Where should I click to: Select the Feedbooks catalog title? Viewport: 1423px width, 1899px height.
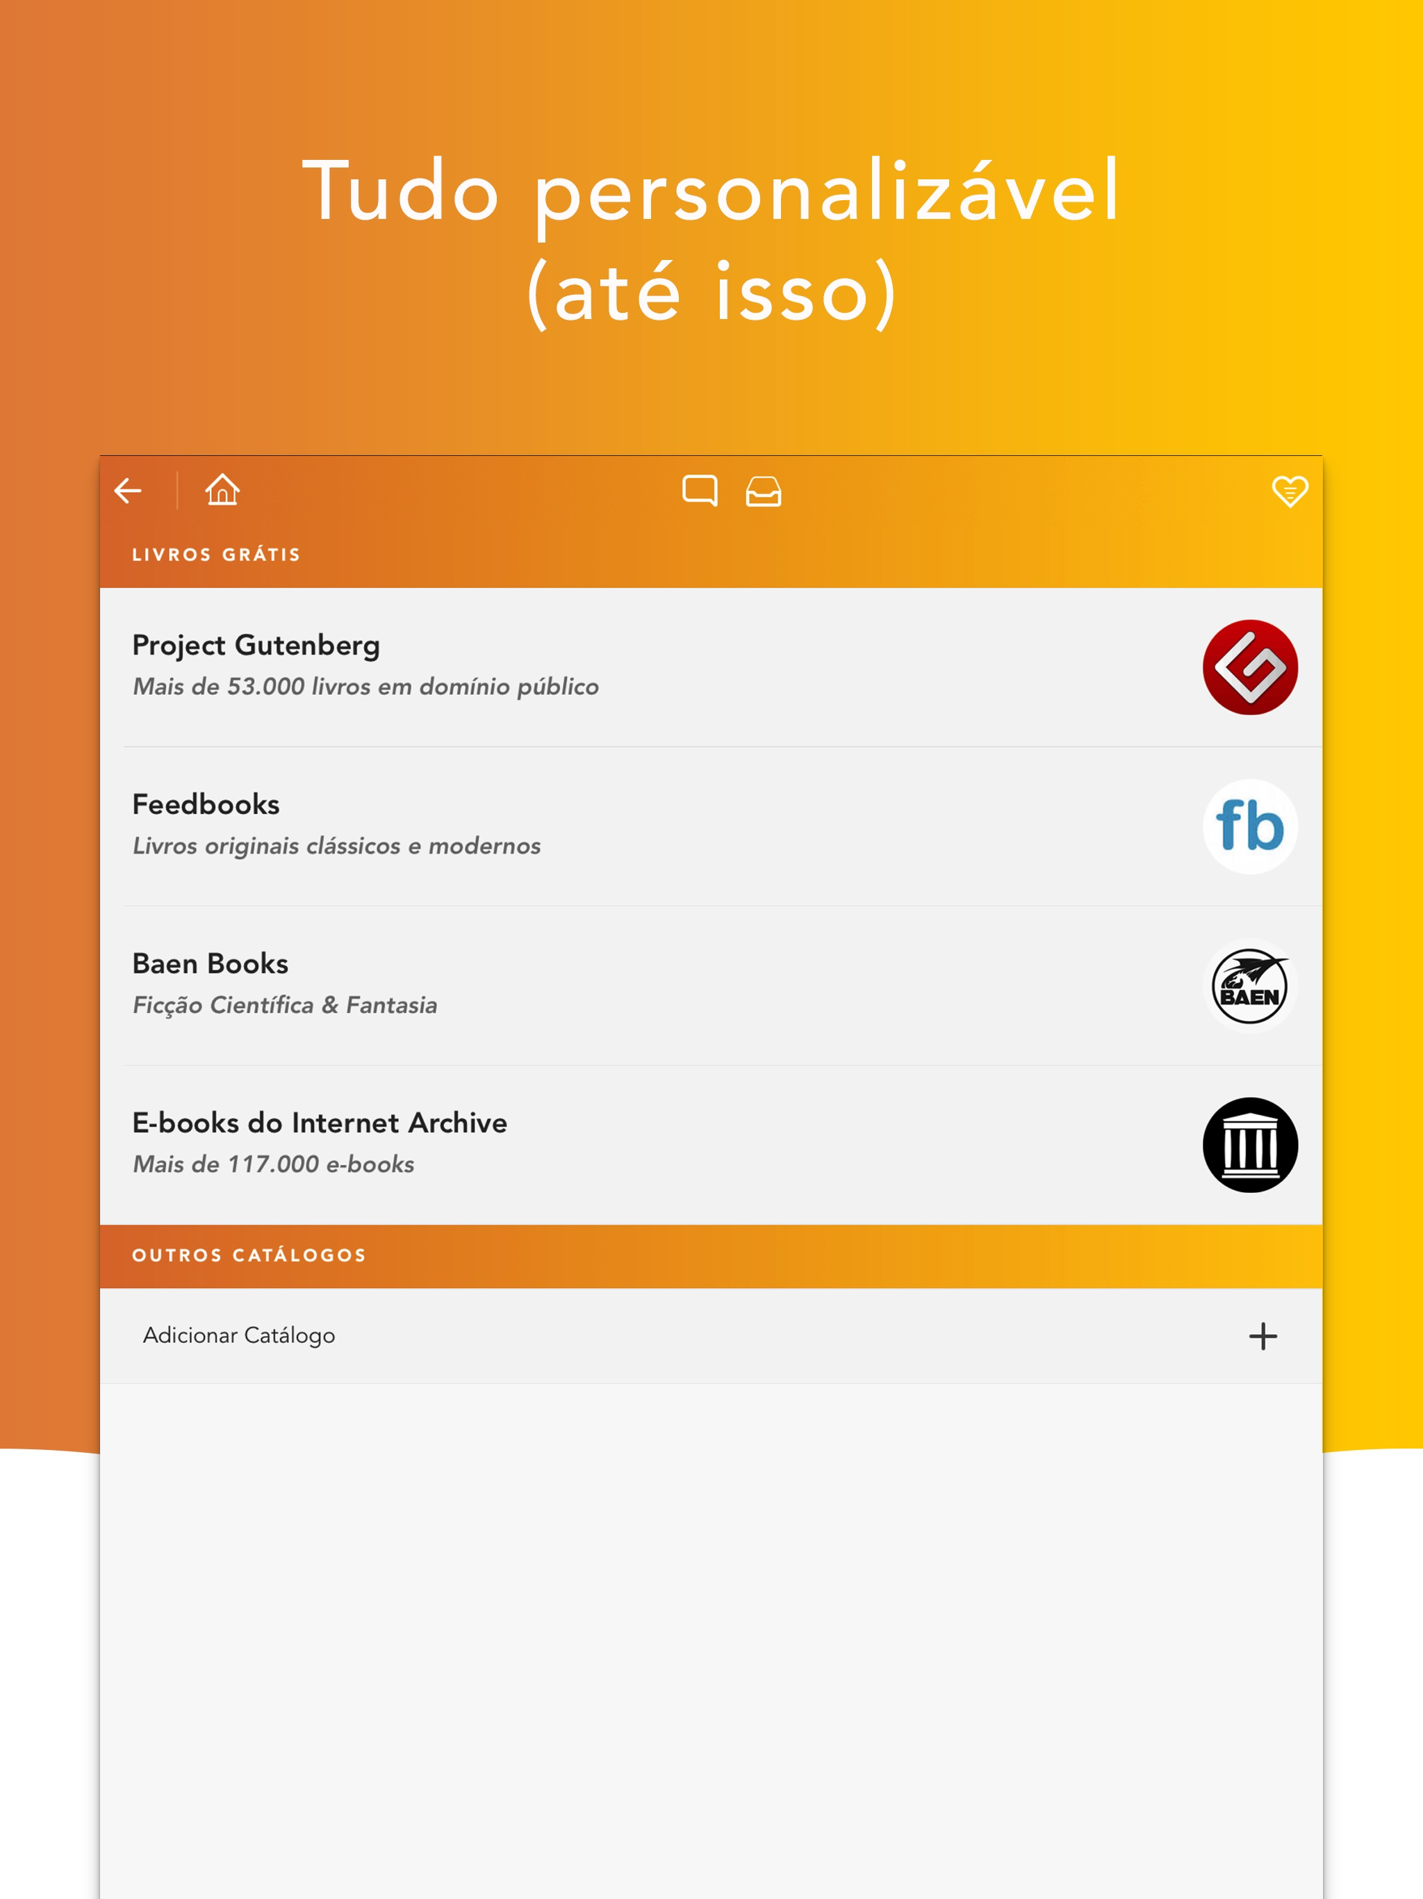pyautogui.click(x=206, y=804)
